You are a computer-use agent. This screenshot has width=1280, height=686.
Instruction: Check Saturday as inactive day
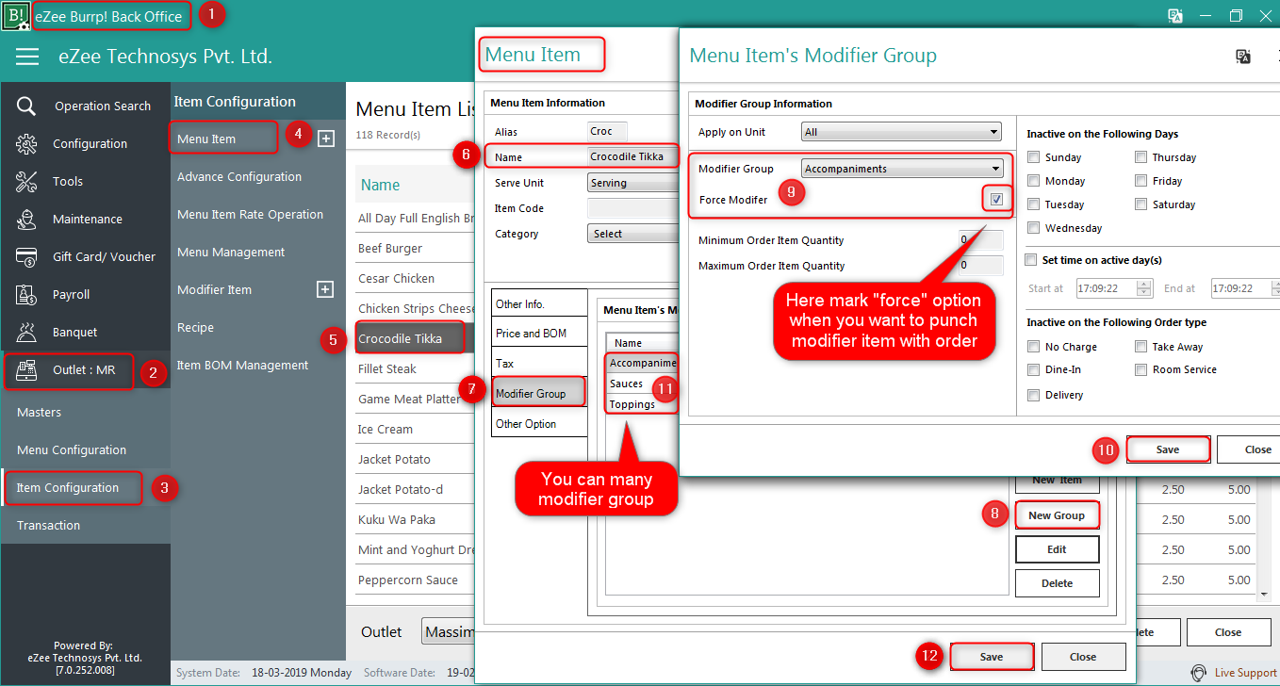(x=1141, y=204)
